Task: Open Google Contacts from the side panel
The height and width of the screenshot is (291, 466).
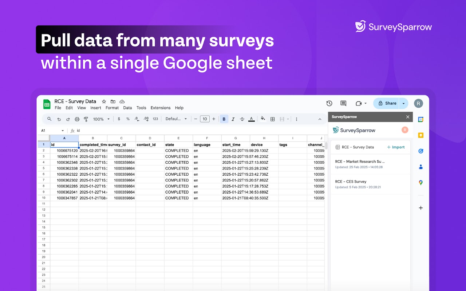Action: click(421, 167)
